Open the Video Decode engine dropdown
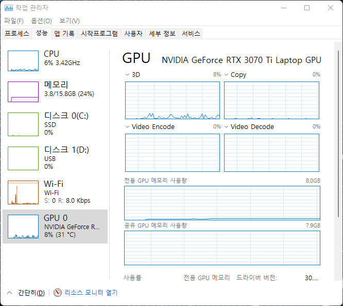This screenshot has width=343, height=306. (227, 127)
